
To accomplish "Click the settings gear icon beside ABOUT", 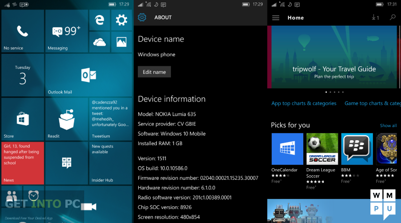I will point(142,18).
